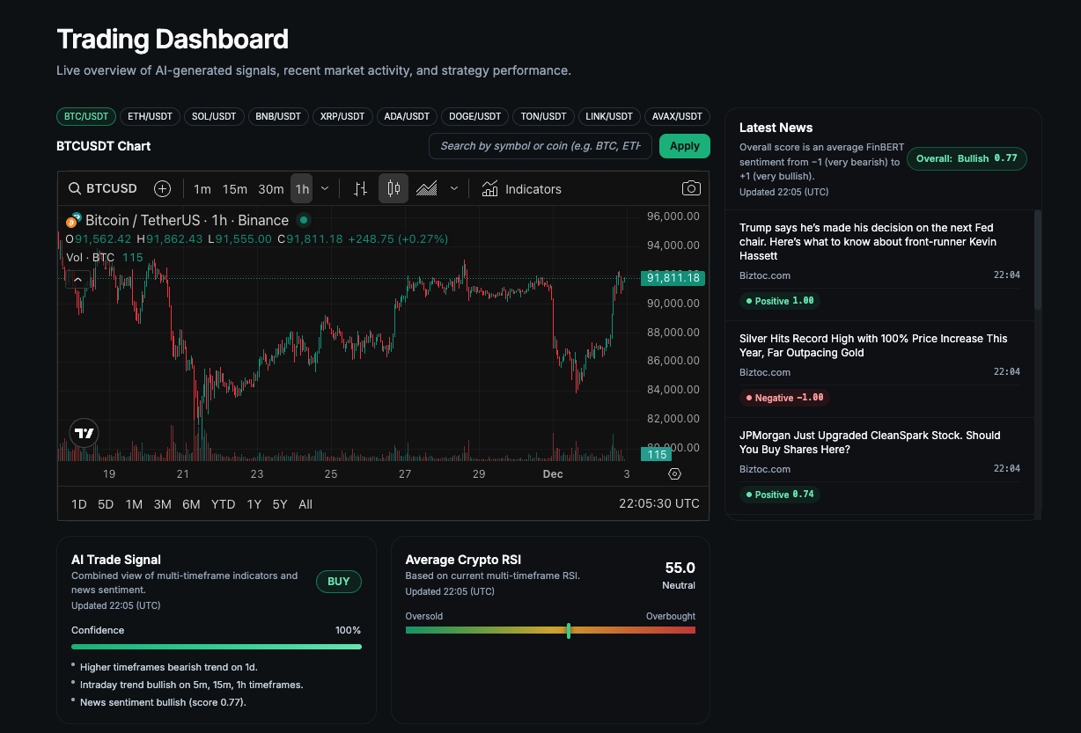Toggle the ETH/USDT pair chip
The width and height of the screenshot is (1081, 733).
[x=150, y=116]
